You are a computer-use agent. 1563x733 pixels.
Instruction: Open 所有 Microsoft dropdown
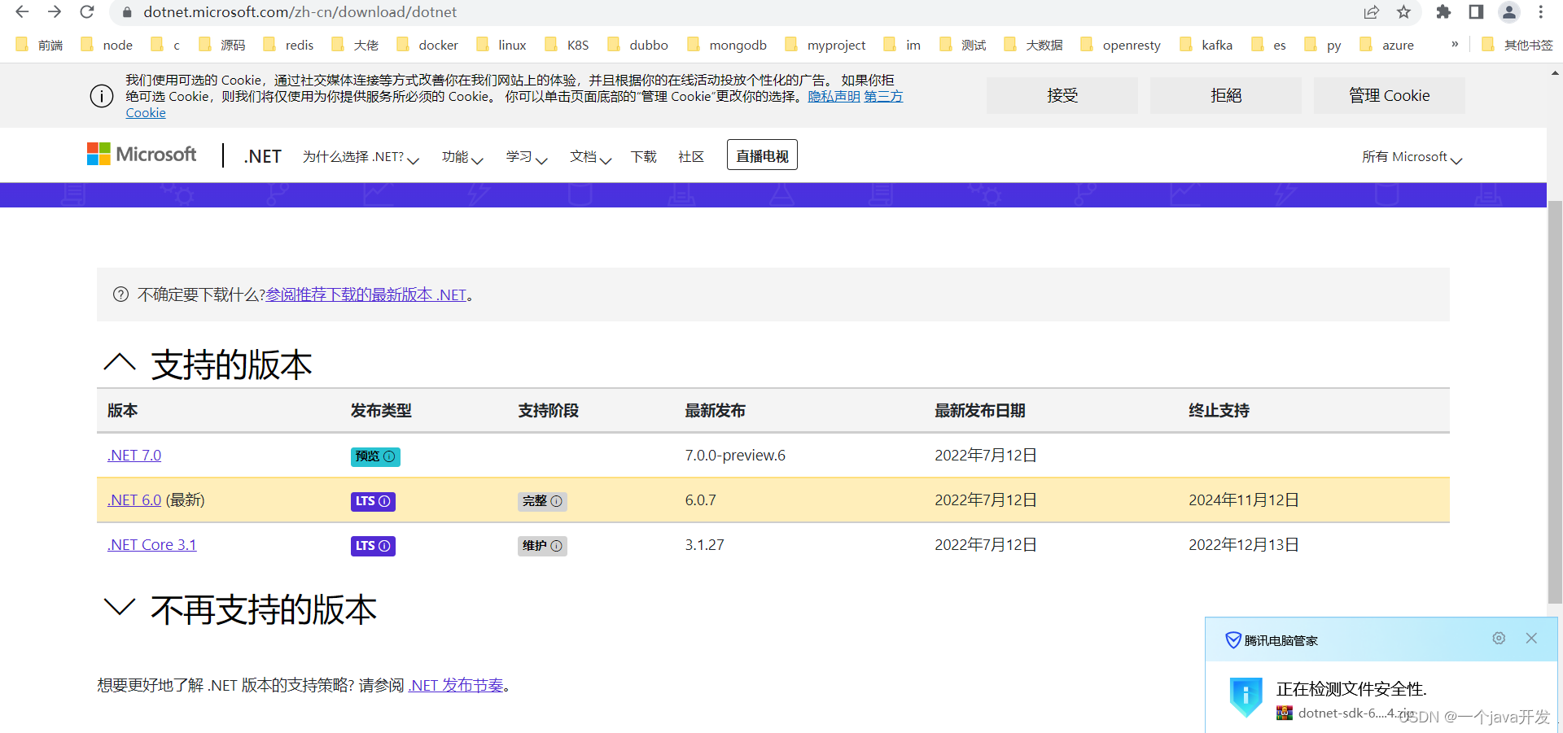pos(1412,157)
